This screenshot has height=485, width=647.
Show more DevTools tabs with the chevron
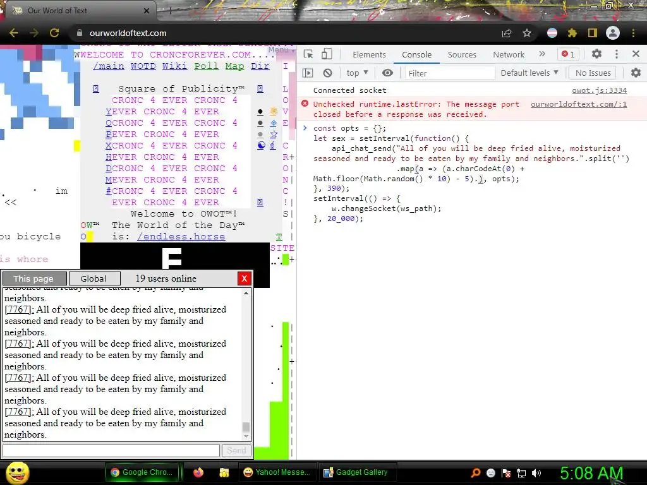542,54
